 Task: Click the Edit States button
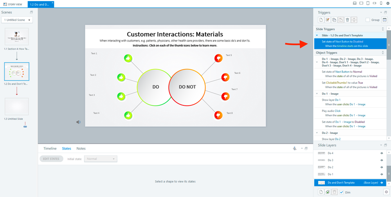(51, 159)
